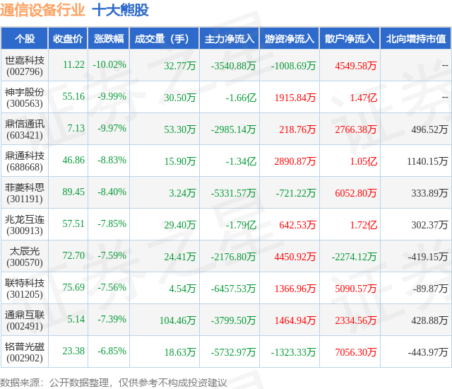This screenshot has height=389, width=452.
Task: Click the -9.97% change value
Action: [112, 128]
